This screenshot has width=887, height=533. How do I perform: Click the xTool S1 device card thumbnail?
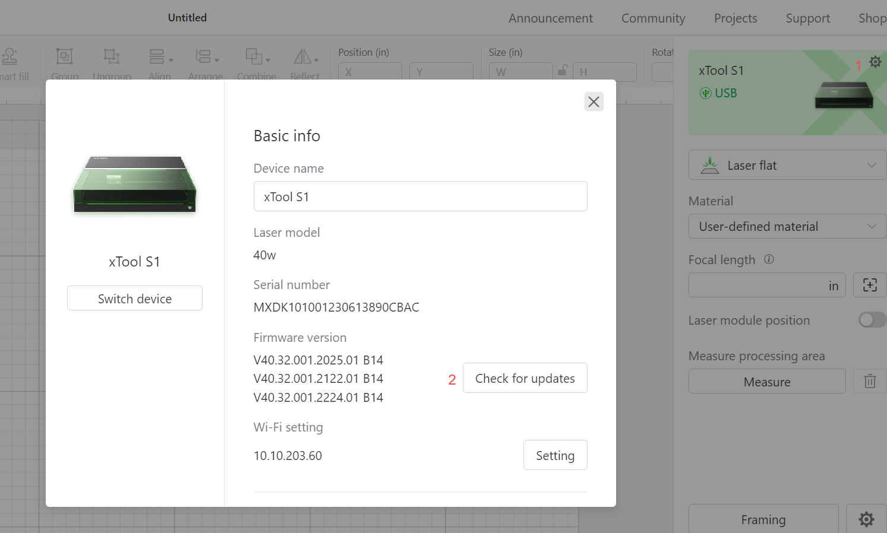[x=844, y=95]
